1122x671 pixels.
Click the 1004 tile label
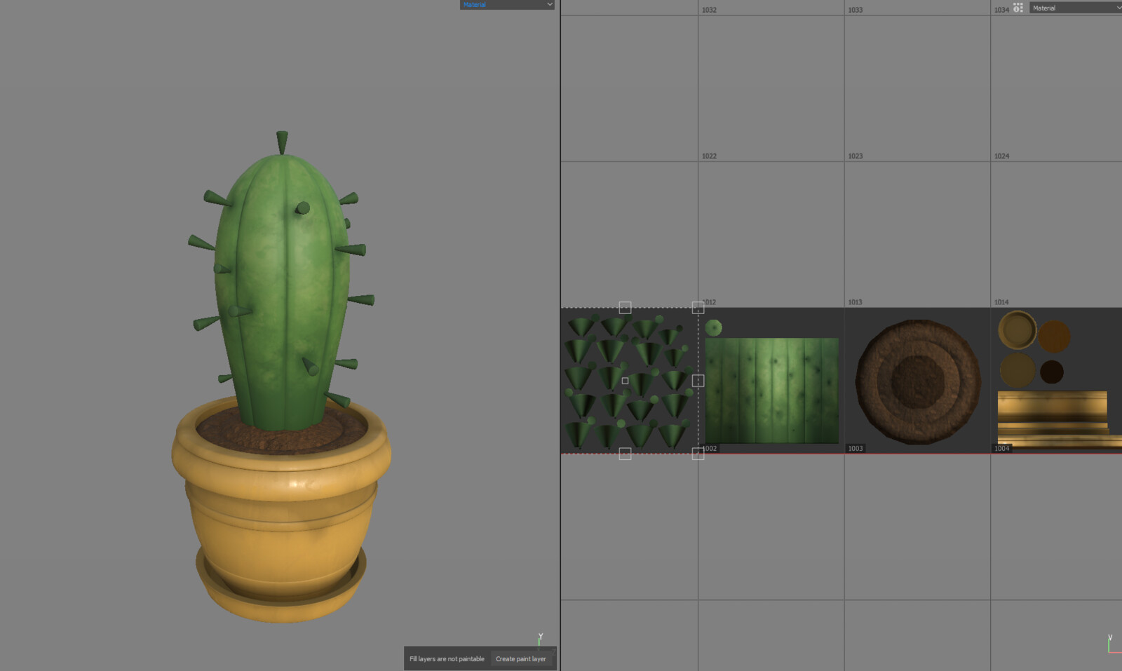1002,449
